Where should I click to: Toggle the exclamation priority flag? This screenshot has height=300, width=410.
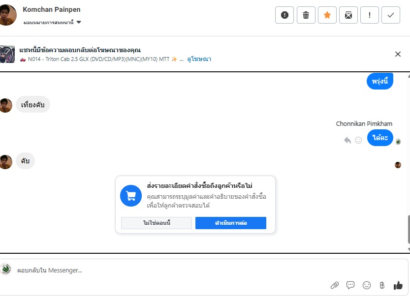click(370, 15)
